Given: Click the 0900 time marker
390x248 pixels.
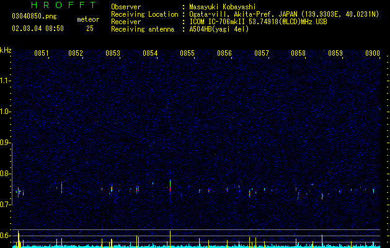Looking at the screenshot, I should (373, 53).
